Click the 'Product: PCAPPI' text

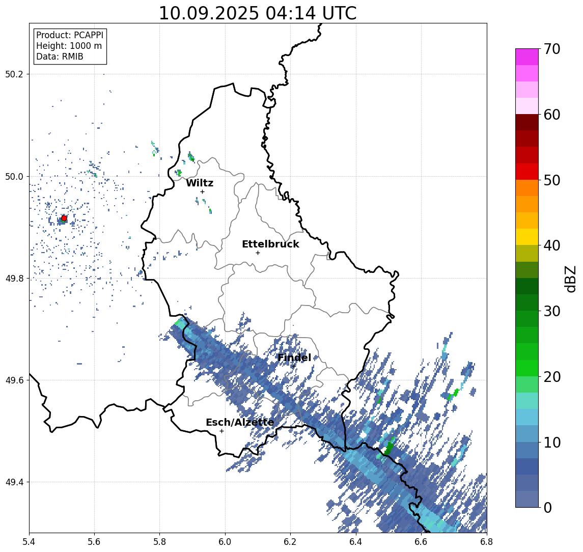(70, 35)
